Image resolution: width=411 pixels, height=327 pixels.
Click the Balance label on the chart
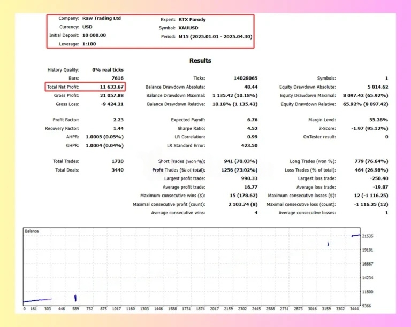[32, 231]
